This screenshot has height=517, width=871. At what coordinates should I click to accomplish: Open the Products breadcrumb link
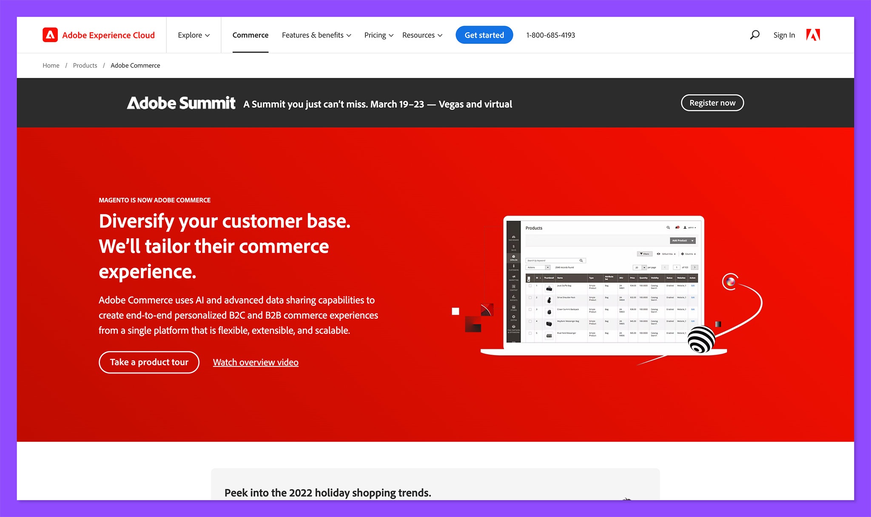85,66
